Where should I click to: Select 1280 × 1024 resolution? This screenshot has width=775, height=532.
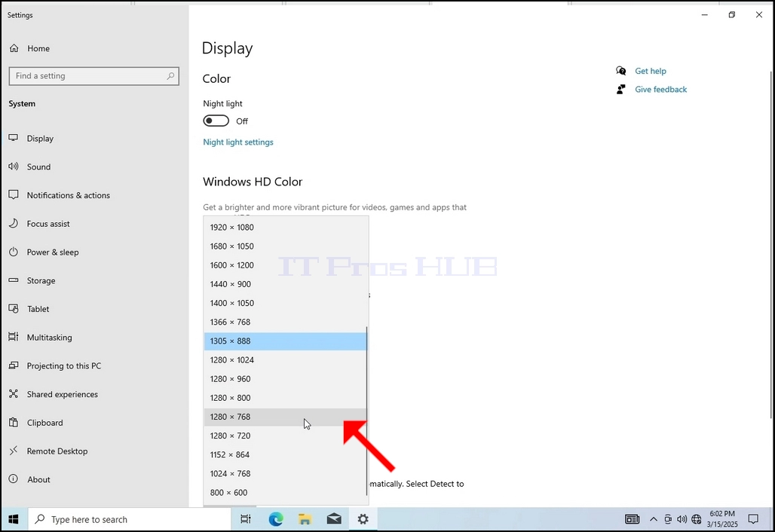(x=286, y=360)
